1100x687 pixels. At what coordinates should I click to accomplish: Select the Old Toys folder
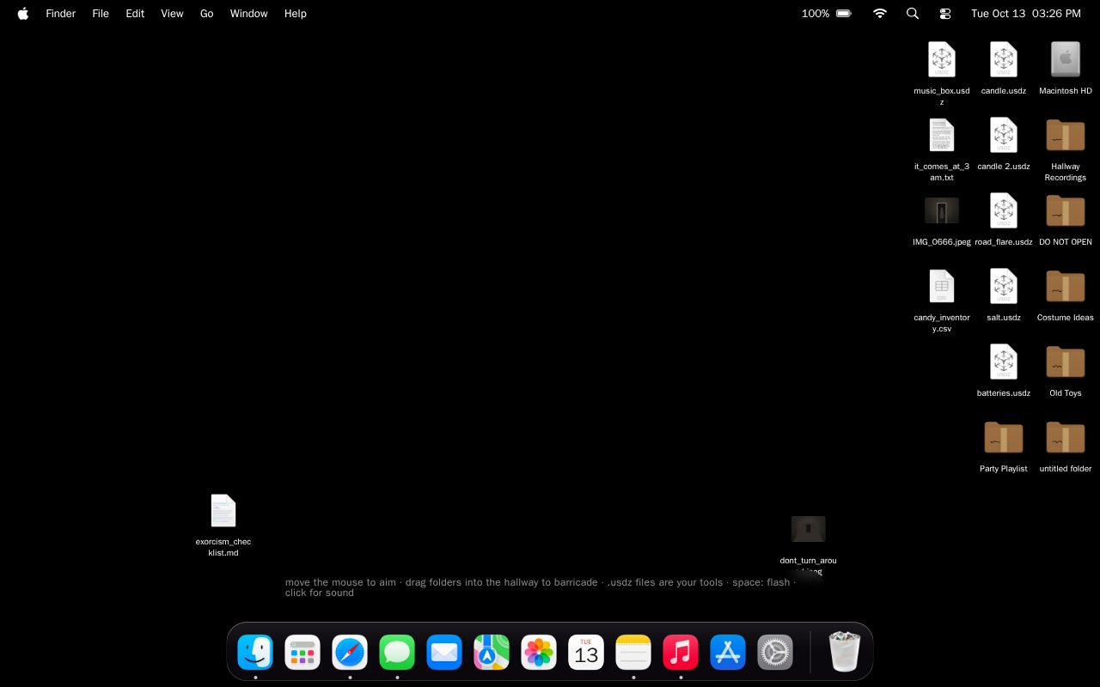tap(1066, 362)
